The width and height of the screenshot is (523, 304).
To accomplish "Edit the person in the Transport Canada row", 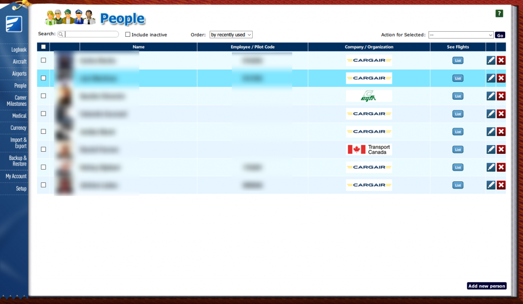I will (x=491, y=149).
